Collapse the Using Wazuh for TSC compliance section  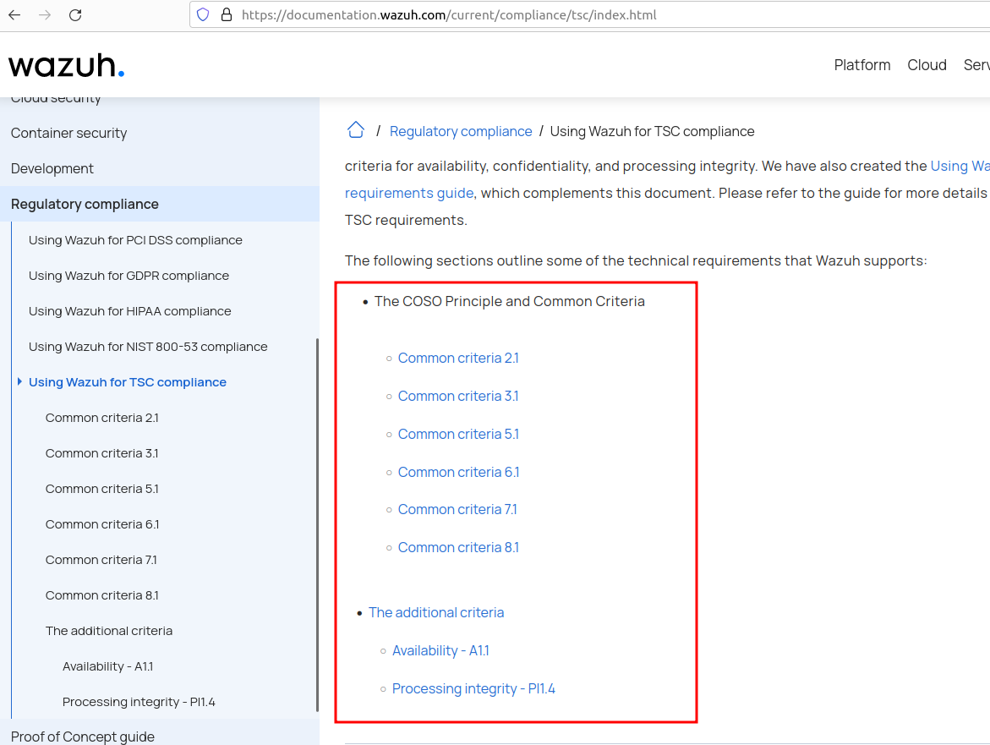19,381
